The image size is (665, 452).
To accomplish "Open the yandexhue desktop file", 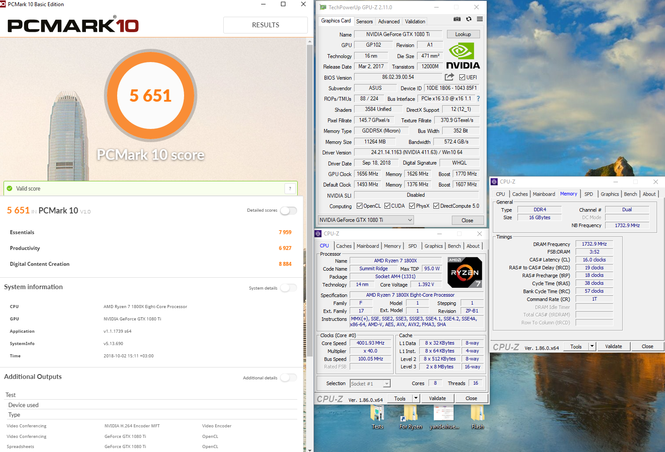I will (x=444, y=417).
